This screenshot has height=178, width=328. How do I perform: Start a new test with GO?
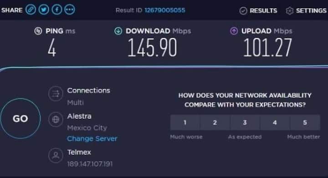click(20, 118)
